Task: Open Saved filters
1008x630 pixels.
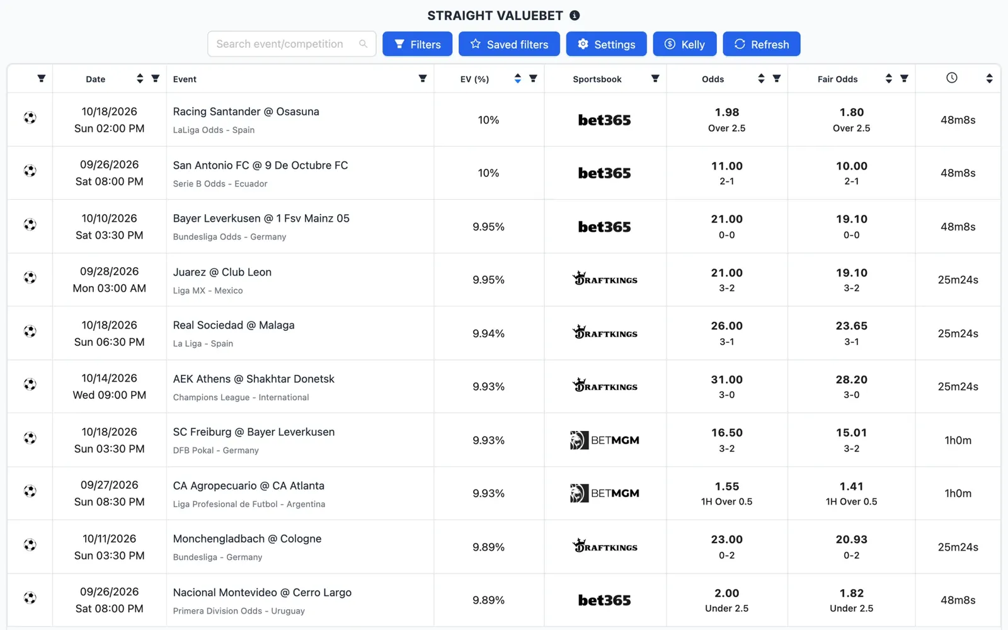Action: pos(509,44)
